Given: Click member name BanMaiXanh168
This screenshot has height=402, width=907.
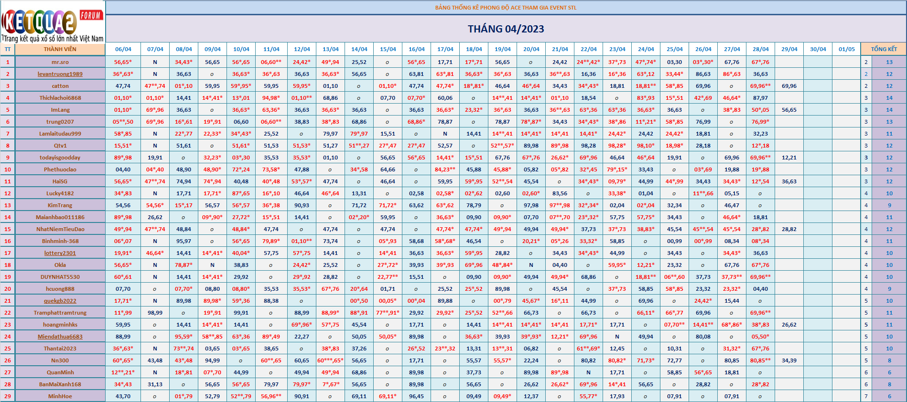Looking at the screenshot, I should tap(60, 384).
